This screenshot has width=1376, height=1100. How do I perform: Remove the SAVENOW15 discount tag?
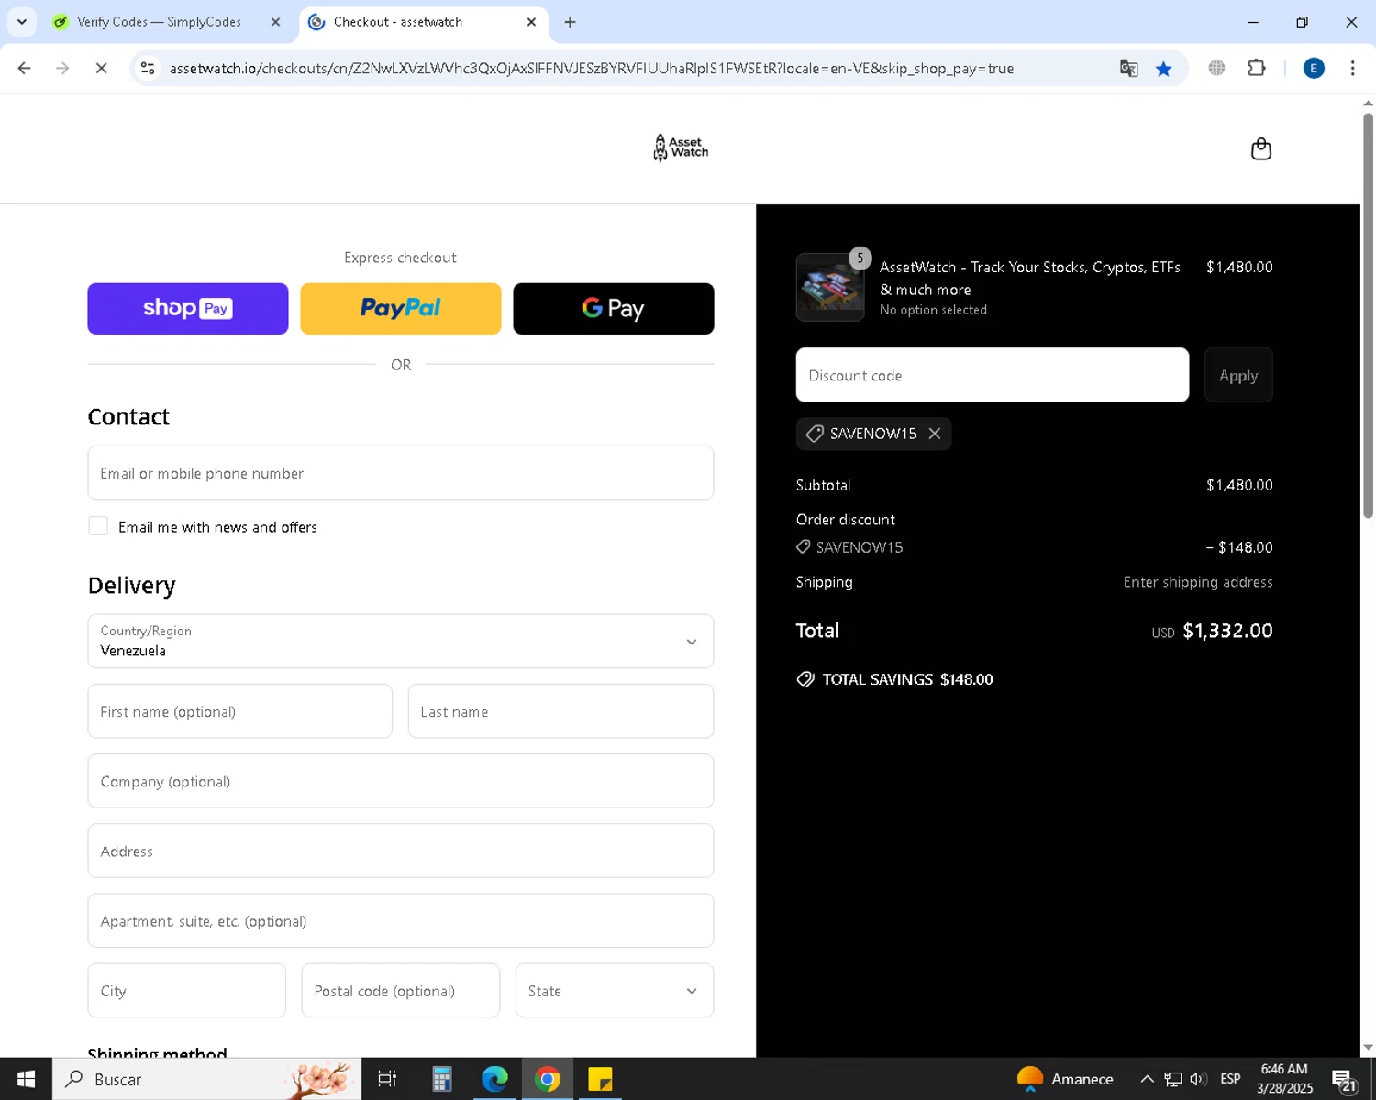tap(934, 434)
